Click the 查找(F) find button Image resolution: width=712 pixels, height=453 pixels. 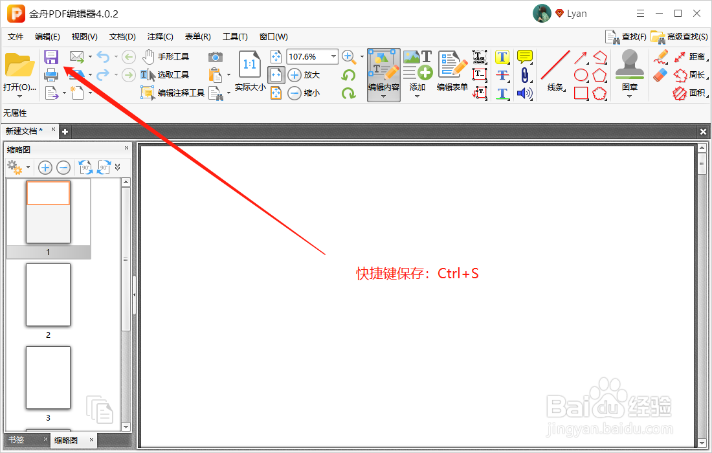pyautogui.click(x=626, y=37)
